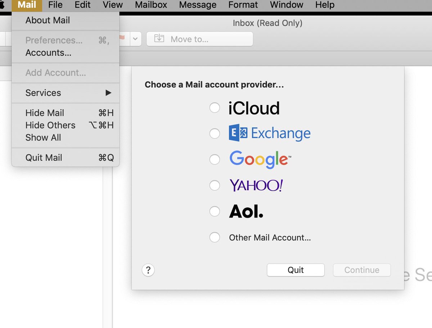Choose Hide Others from the menu
Image resolution: width=432 pixels, height=328 pixels.
pos(66,125)
